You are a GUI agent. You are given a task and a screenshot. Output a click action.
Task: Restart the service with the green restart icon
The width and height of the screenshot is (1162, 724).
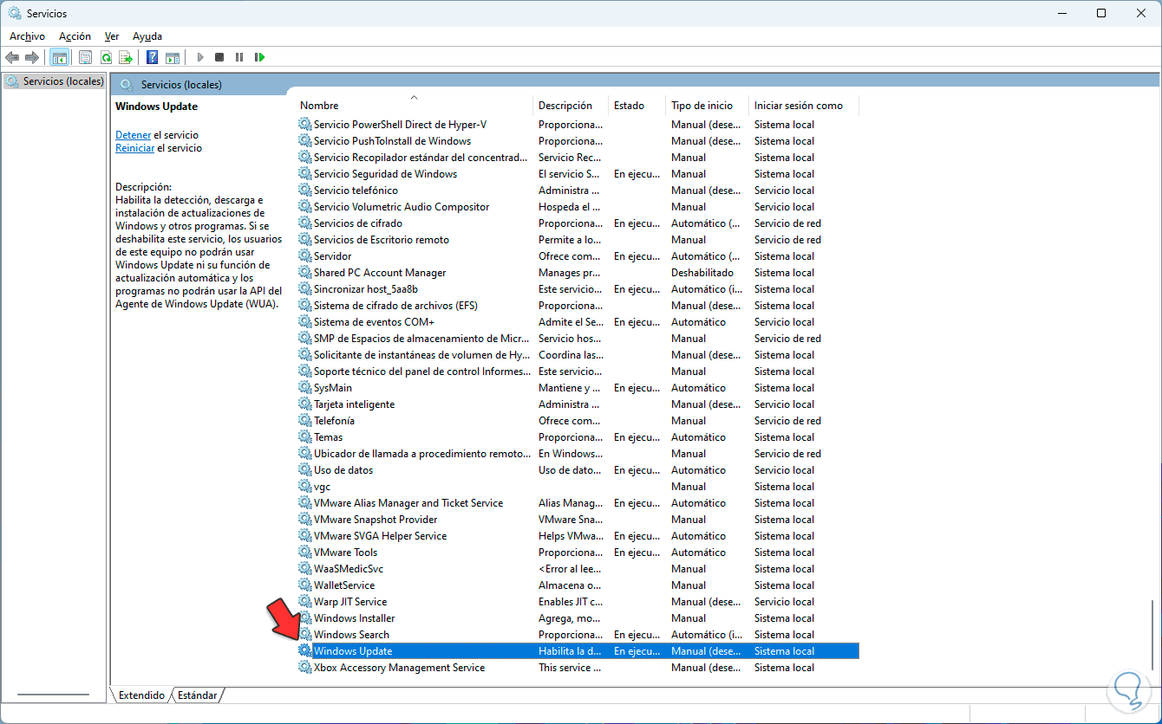[x=259, y=57]
